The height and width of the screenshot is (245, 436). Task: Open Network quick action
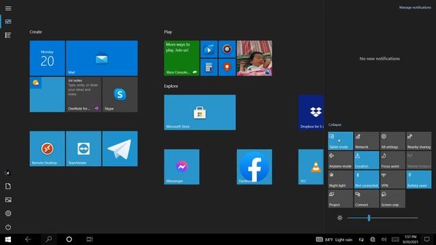367,141
